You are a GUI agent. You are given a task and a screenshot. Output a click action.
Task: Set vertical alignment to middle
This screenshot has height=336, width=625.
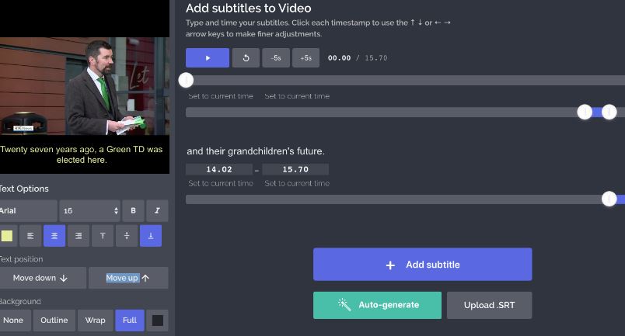[x=127, y=236]
